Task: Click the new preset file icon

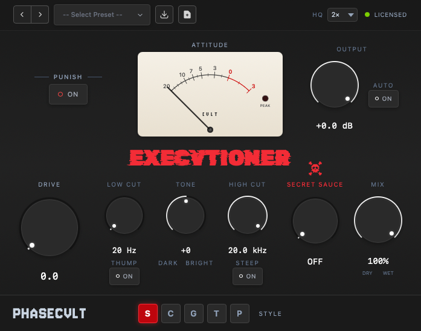Action: coord(187,14)
